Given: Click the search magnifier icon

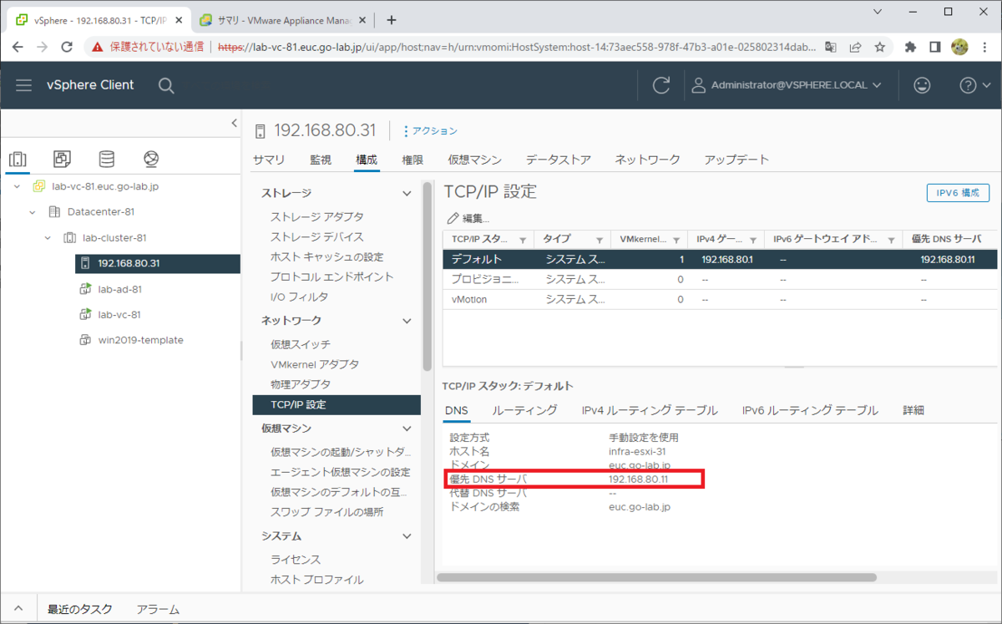Looking at the screenshot, I should pos(166,85).
